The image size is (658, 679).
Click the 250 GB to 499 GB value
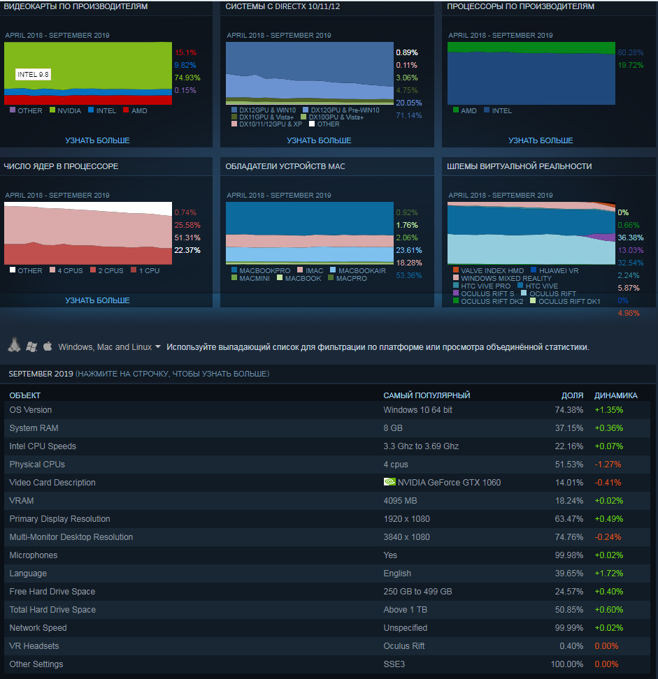click(418, 592)
